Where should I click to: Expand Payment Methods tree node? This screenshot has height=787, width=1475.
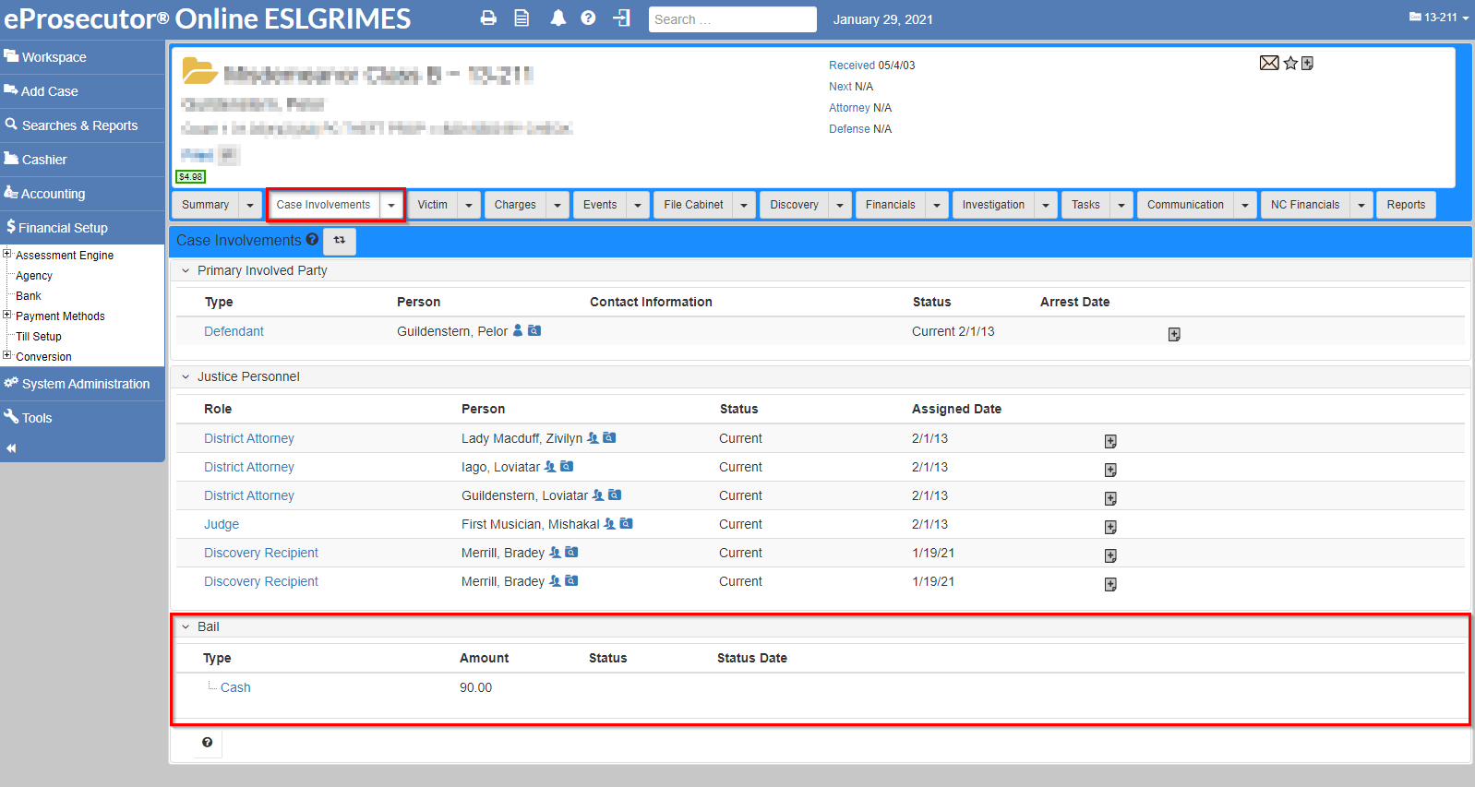(x=7, y=315)
